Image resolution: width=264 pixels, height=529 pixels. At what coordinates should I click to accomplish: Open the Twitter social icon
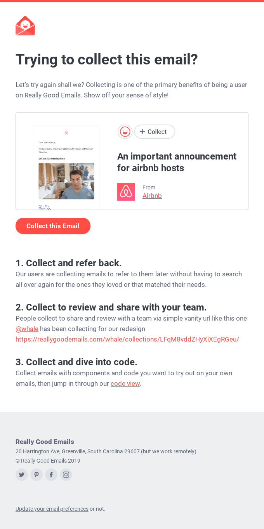(x=22, y=475)
